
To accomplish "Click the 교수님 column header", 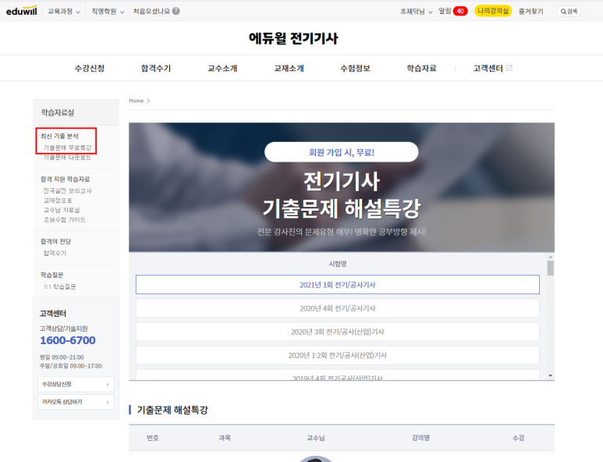I will click(316, 438).
